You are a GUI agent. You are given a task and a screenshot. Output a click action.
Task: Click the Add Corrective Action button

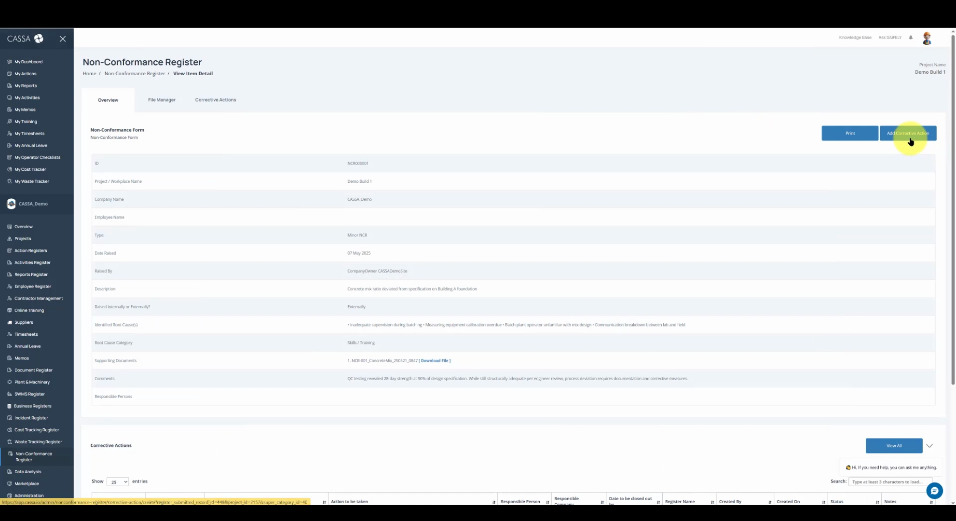tap(908, 133)
